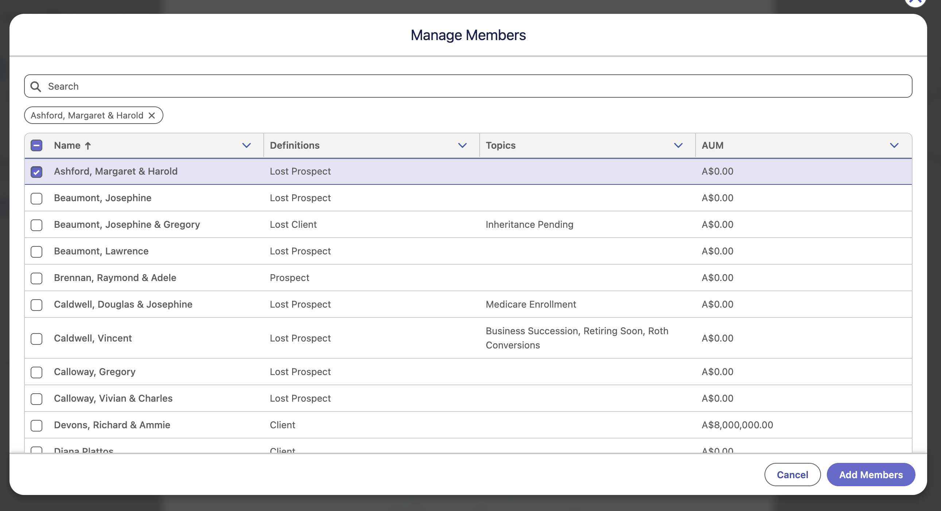941x511 pixels.
Task: Click the Business Succession, Retiring Soon topics cell
Action: [x=577, y=338]
